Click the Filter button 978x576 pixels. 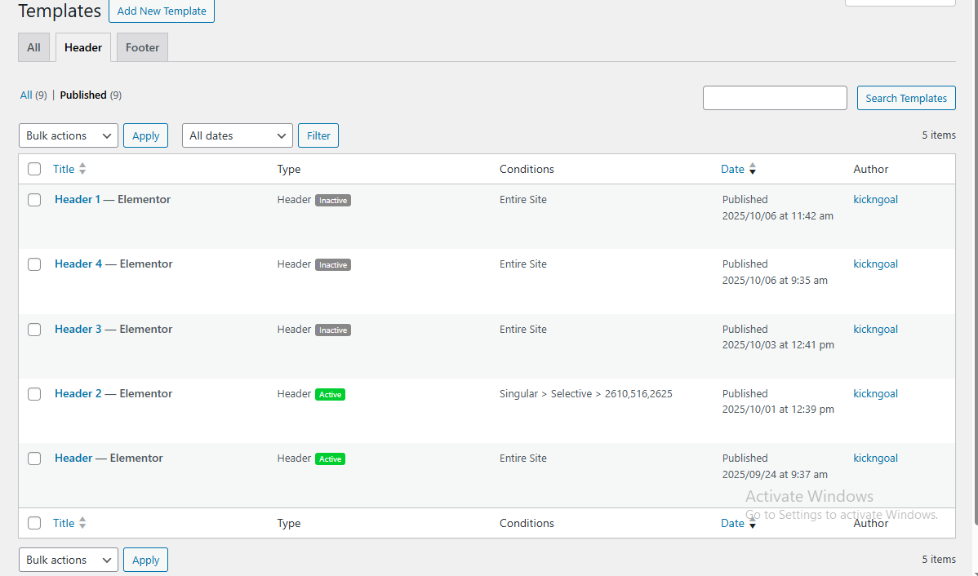click(x=318, y=135)
